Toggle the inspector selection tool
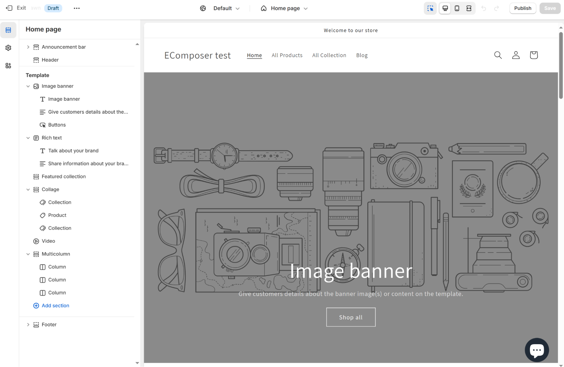Image resolution: width=564 pixels, height=367 pixels. pos(430,8)
